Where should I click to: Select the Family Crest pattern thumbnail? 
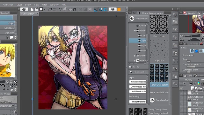[159, 73]
